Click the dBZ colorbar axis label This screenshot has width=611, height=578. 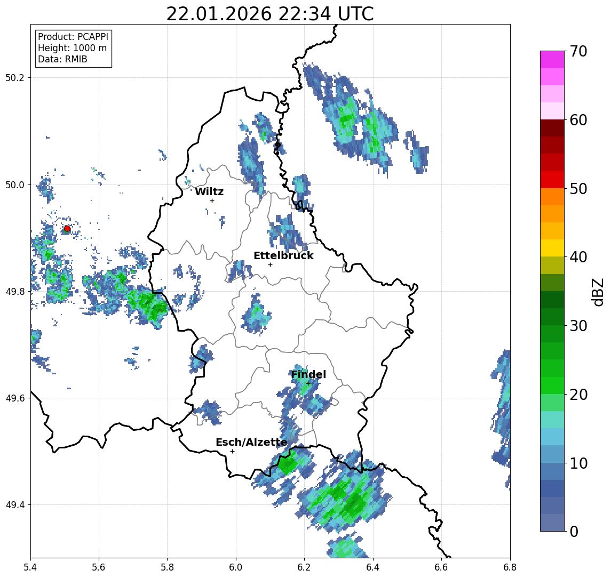coord(597,293)
